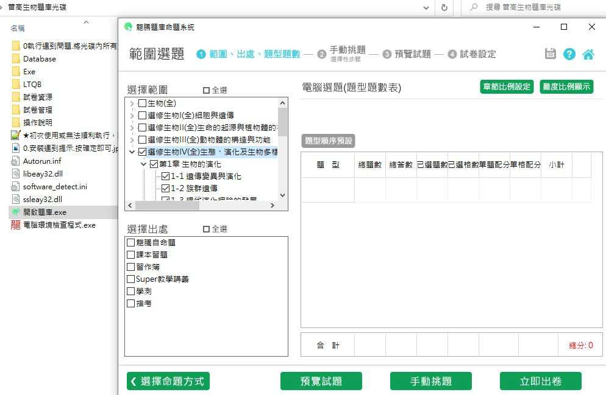This screenshot has width=606, height=395.
Task: Go to step 2 手動挑題
Action: [341, 53]
